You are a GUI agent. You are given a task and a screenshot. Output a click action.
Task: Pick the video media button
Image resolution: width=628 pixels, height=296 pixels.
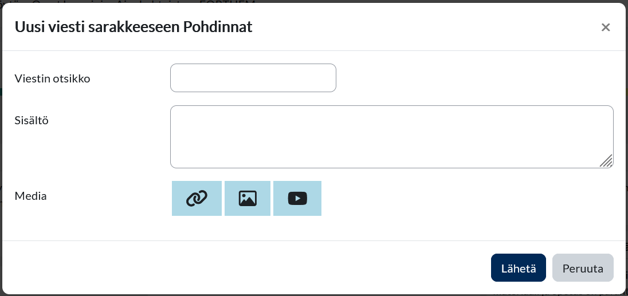(297, 199)
